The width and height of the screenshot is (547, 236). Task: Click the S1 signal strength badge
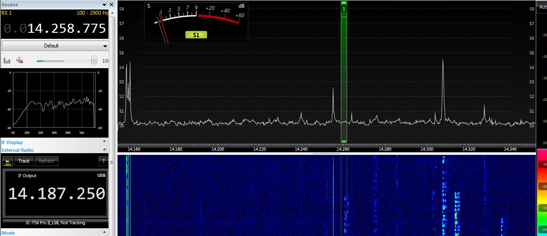(196, 35)
